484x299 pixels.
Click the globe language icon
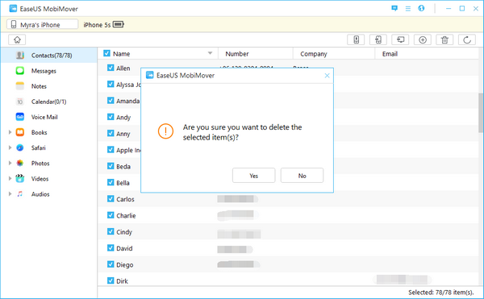pyautogui.click(x=421, y=8)
